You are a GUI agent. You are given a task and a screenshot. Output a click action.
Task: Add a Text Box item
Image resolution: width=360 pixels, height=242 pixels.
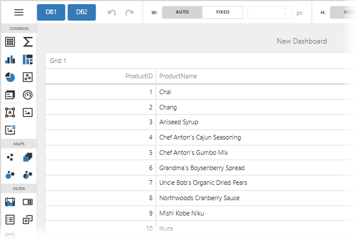[x=10, y=112]
